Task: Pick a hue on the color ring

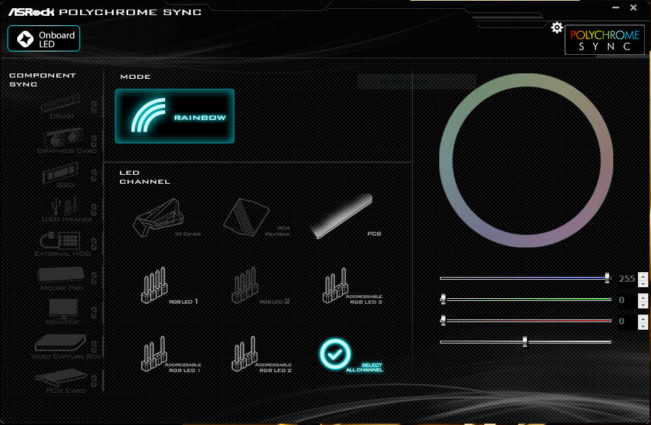Action: pos(526,81)
